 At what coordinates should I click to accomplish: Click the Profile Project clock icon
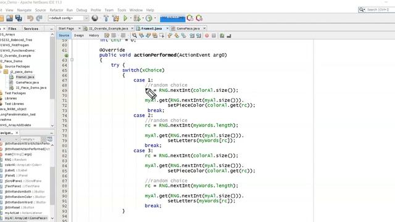[149, 18]
